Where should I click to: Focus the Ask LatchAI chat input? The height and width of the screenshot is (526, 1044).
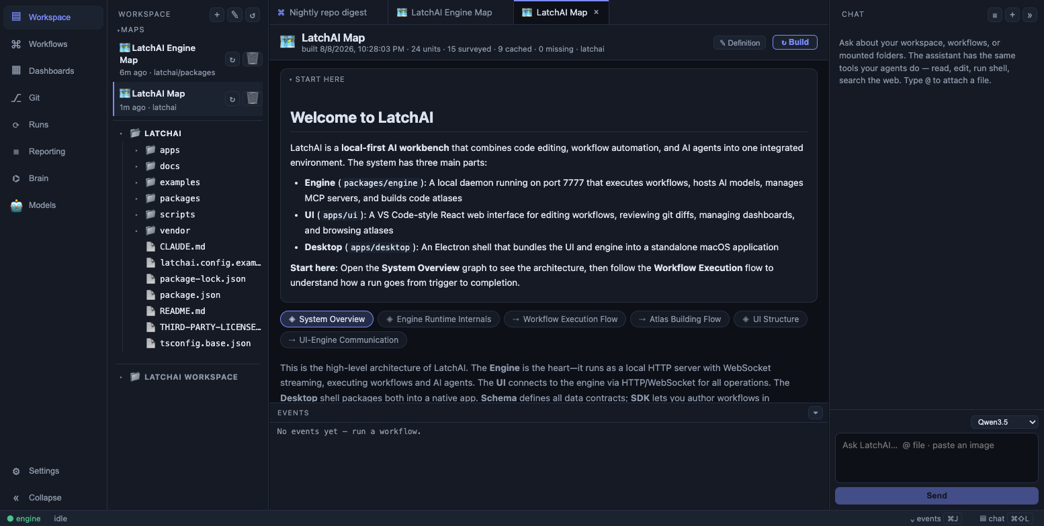click(937, 458)
